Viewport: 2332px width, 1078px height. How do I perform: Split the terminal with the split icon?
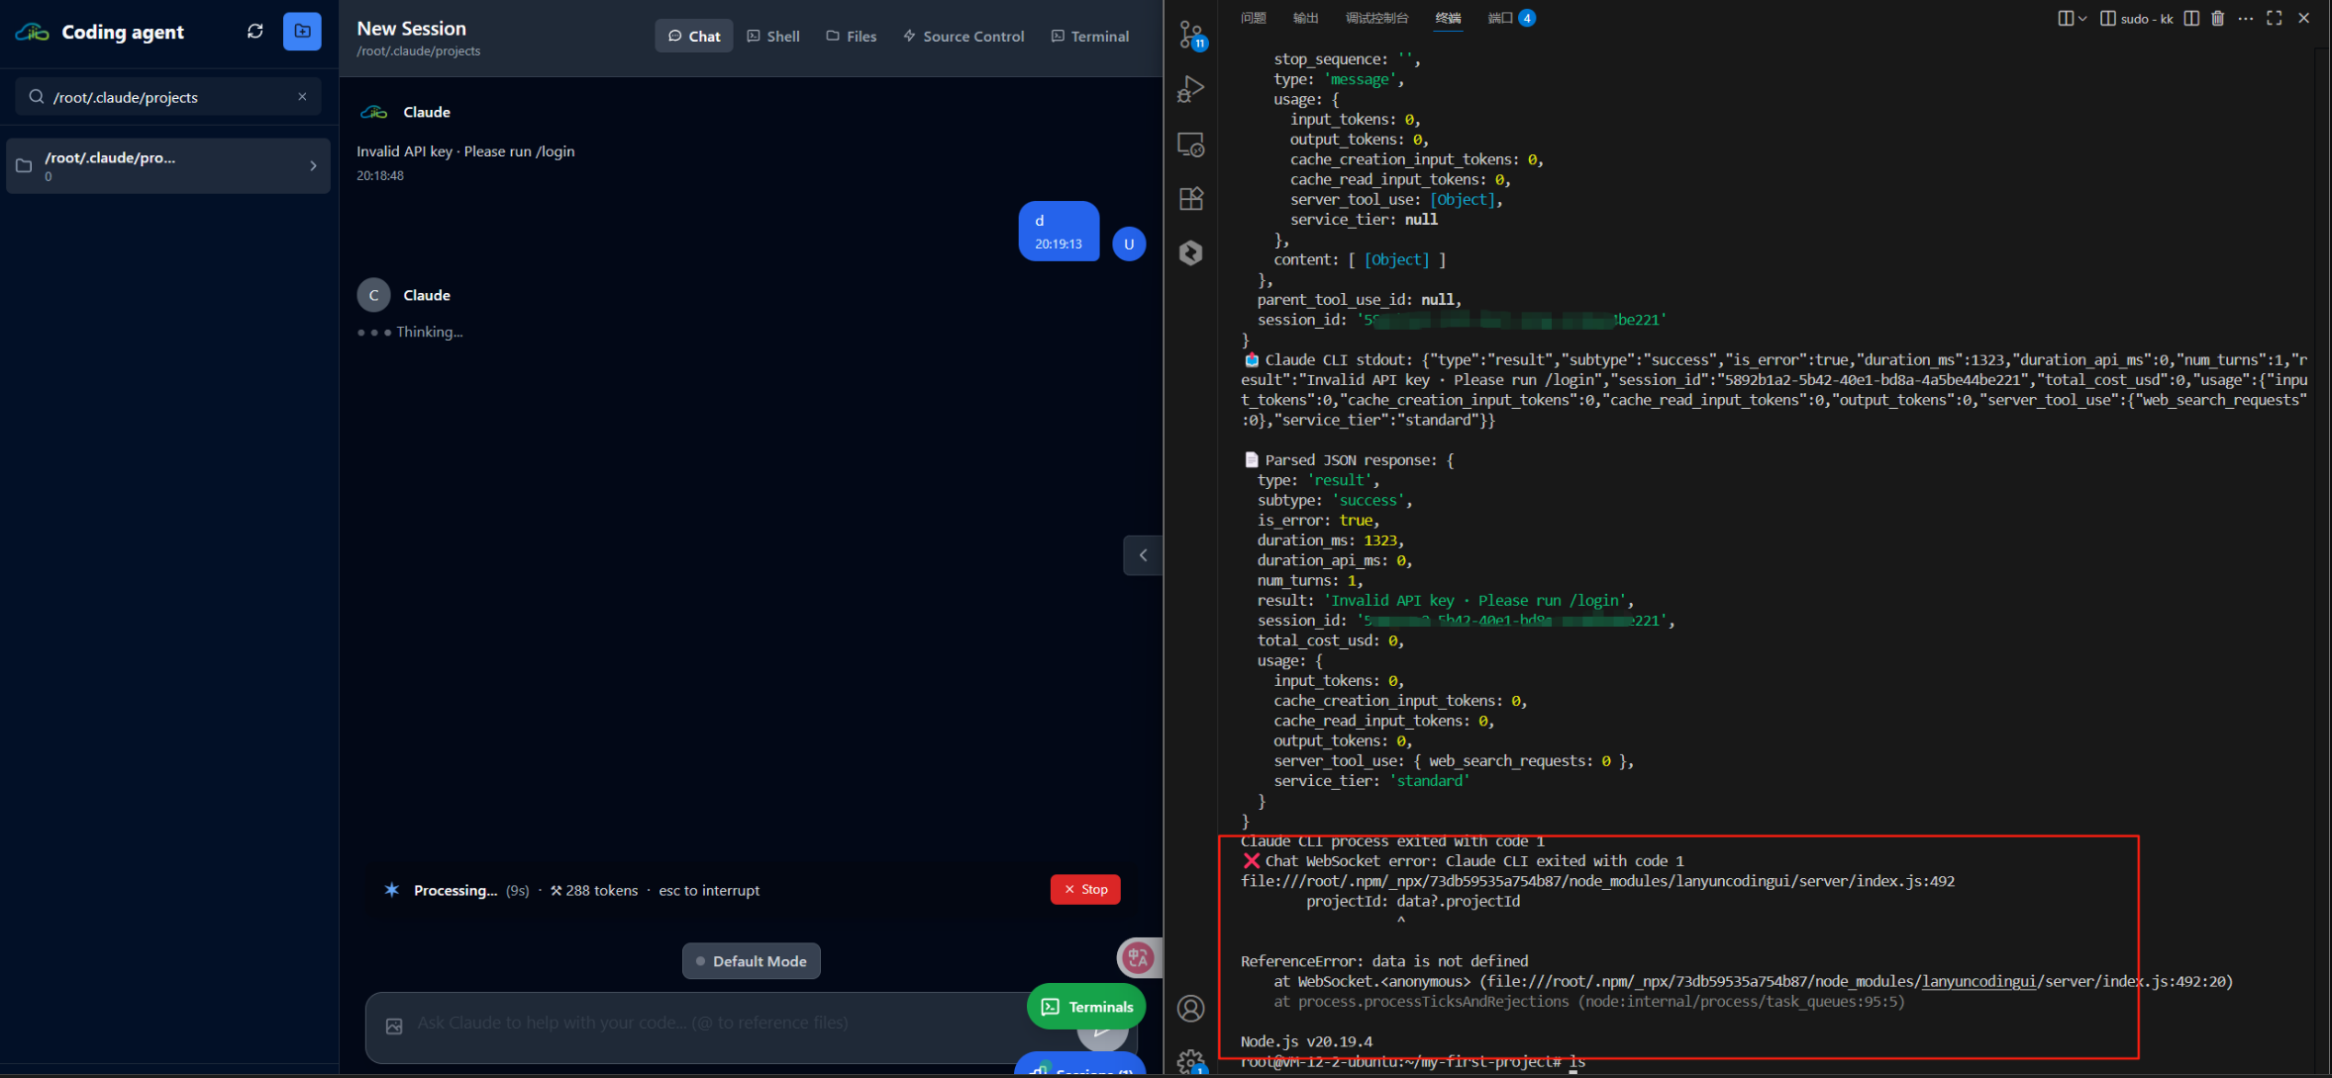[2191, 18]
